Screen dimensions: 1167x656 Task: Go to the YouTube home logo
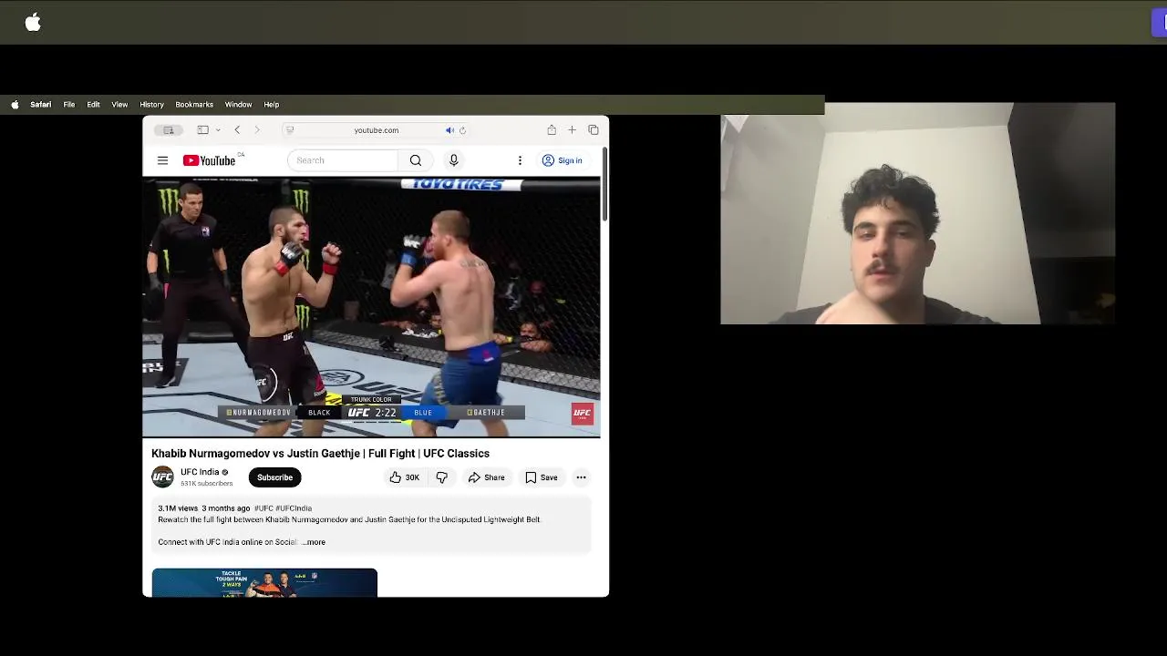point(210,160)
